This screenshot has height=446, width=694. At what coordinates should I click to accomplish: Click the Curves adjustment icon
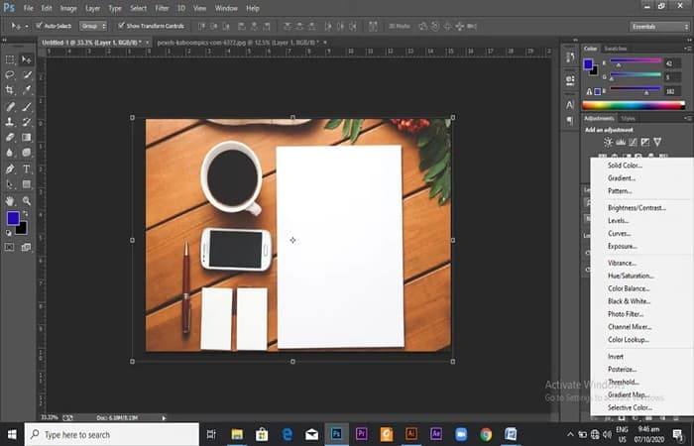click(633, 142)
